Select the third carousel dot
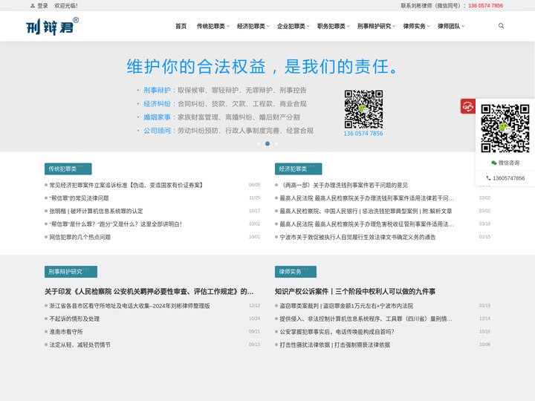The width and height of the screenshot is (535, 401). 276,143
